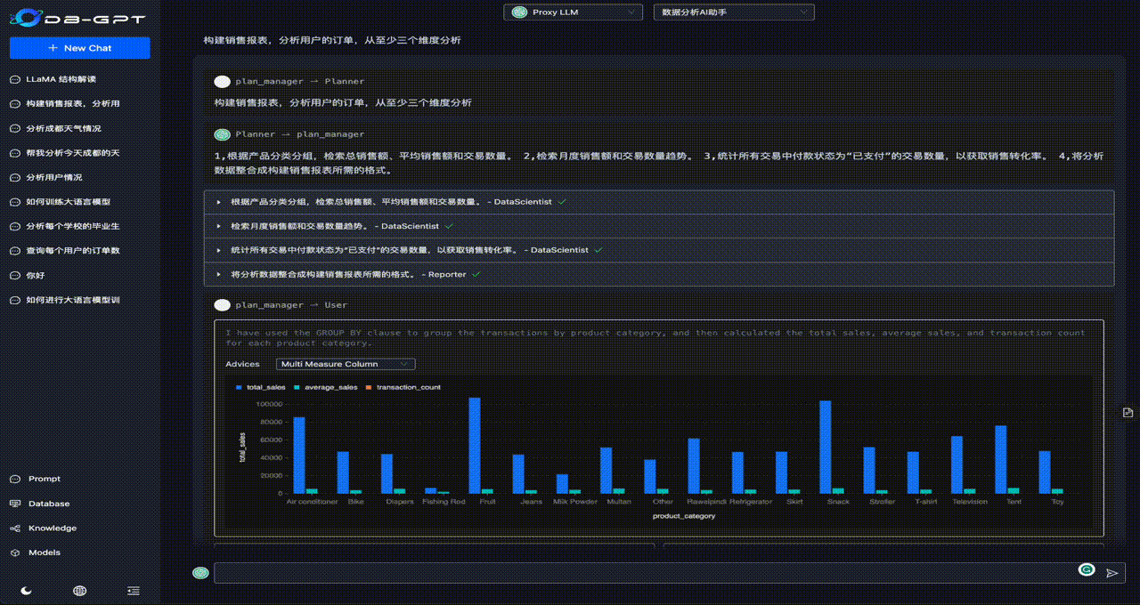The height and width of the screenshot is (605, 1140).
Task: Open LLaMA 结构解读 chat history
Action: [61, 79]
